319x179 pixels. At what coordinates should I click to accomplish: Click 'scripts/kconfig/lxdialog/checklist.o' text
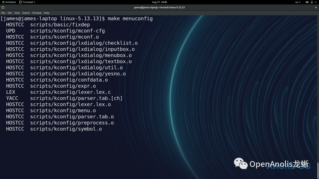tap(84, 43)
